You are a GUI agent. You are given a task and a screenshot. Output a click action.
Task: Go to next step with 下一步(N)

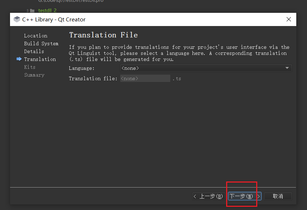pos(244,196)
